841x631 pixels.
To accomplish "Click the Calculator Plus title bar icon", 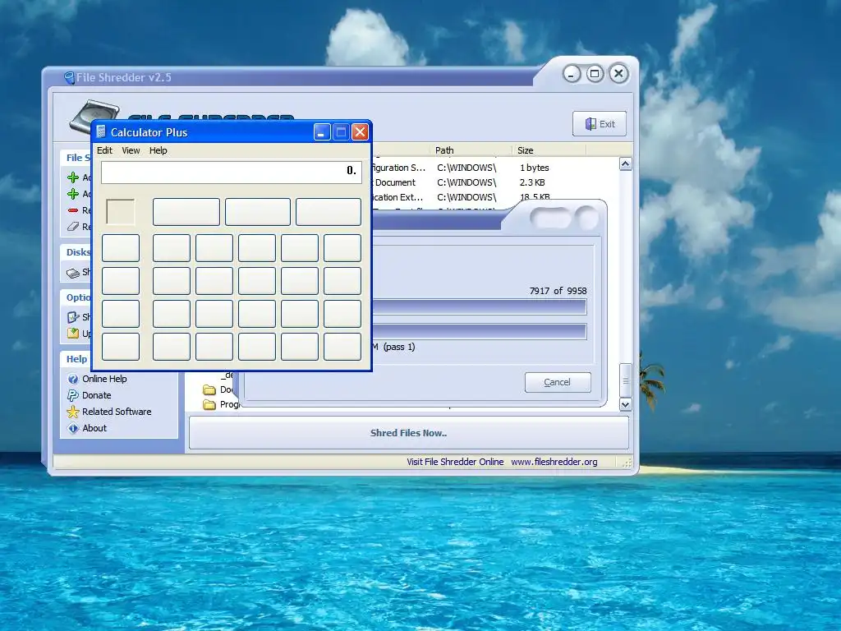I will 101,132.
